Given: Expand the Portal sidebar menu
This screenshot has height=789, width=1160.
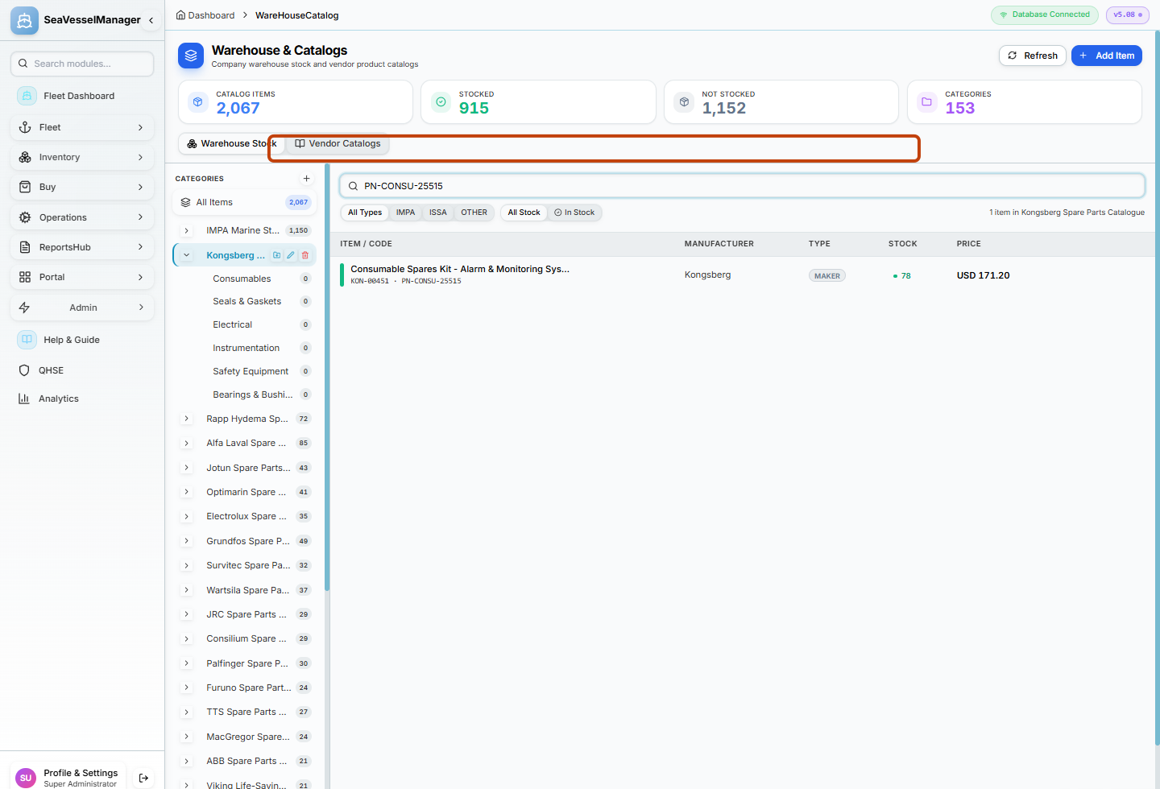Looking at the screenshot, I should tap(82, 277).
